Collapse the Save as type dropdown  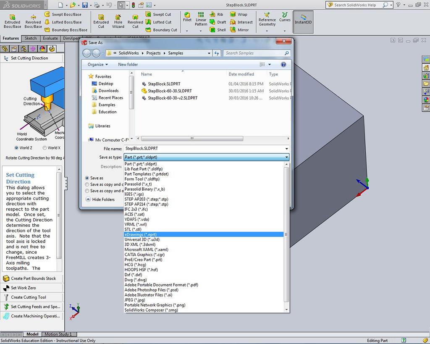(x=287, y=157)
